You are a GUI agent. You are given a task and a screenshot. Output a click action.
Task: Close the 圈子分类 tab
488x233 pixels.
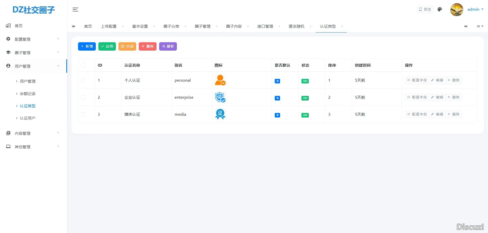[x=185, y=26]
